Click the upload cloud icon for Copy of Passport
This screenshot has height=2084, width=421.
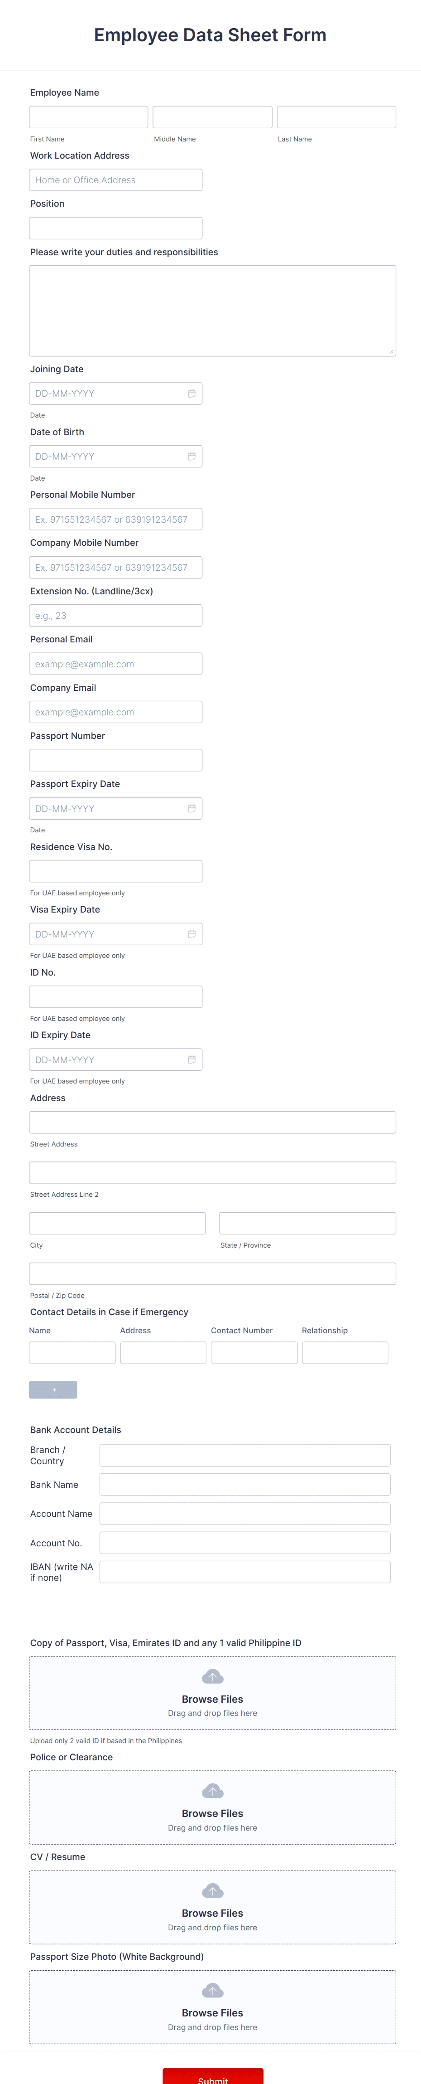click(212, 1676)
